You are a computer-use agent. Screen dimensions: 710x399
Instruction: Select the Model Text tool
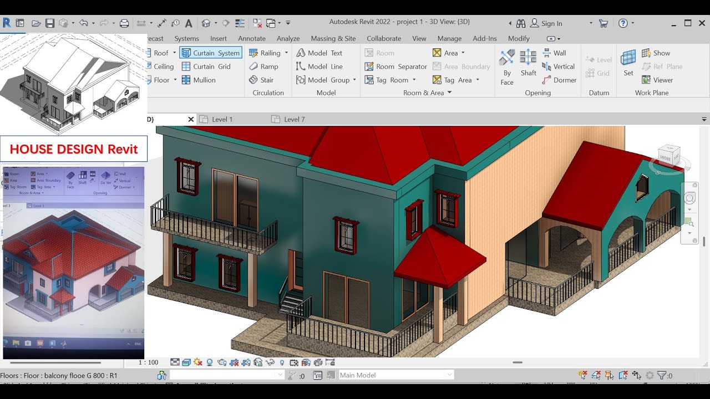(x=319, y=53)
